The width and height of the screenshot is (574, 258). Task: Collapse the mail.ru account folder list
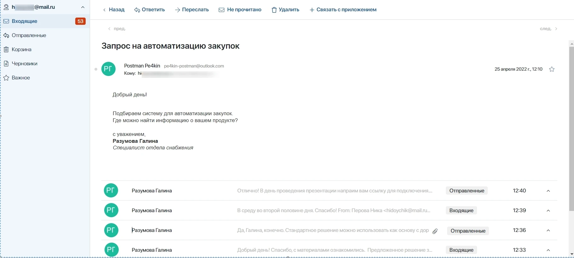[x=83, y=7]
